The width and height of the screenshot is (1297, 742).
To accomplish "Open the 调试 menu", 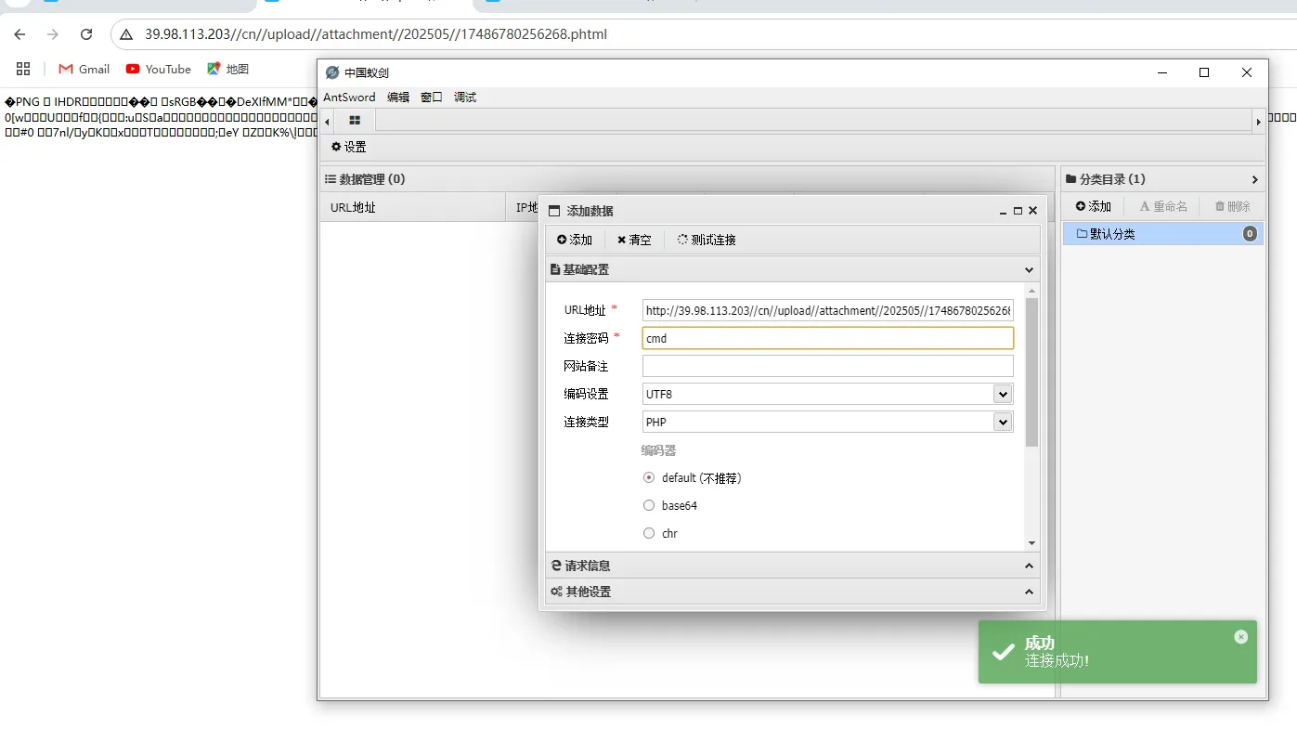I will [464, 98].
